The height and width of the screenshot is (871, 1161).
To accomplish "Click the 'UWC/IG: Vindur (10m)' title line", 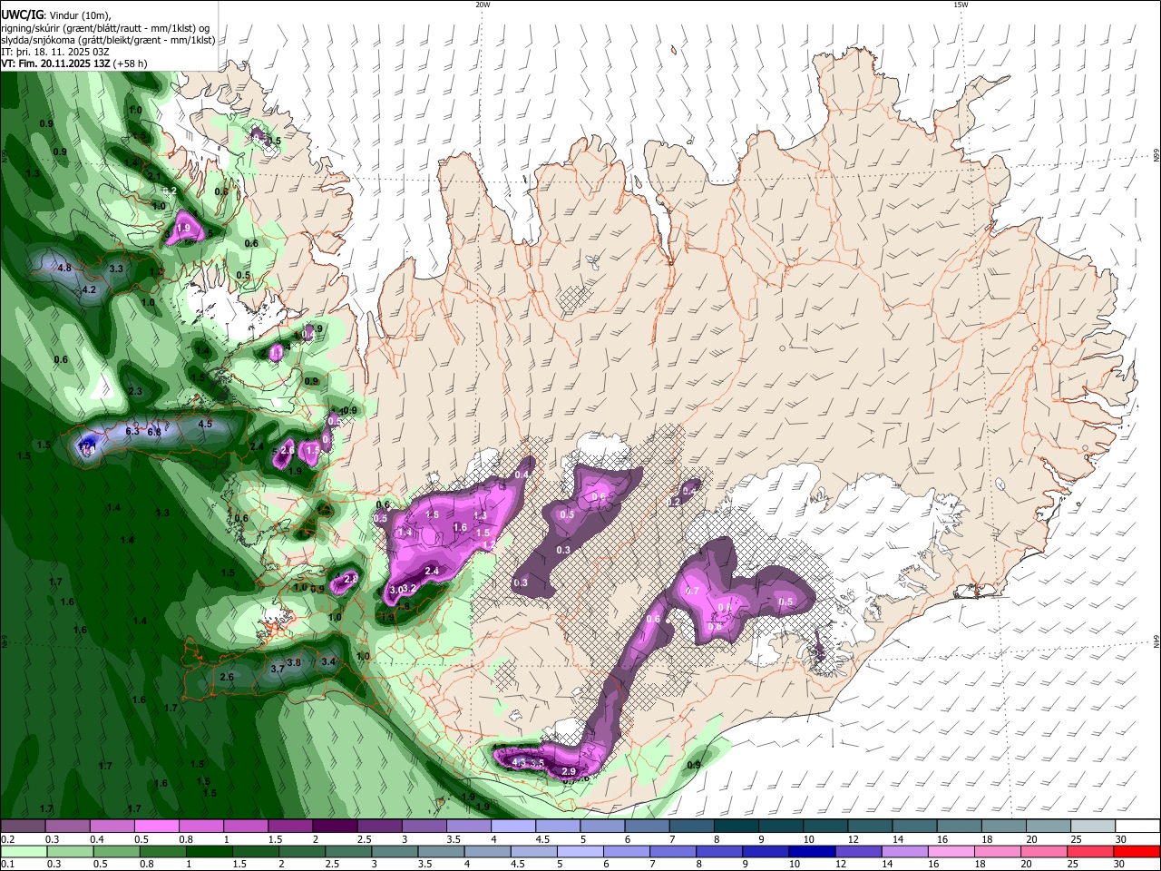I will 55,15.
